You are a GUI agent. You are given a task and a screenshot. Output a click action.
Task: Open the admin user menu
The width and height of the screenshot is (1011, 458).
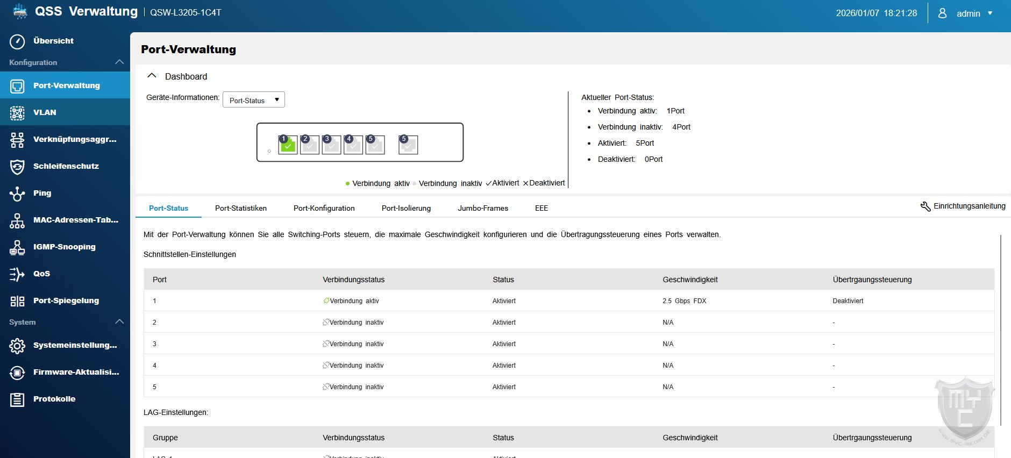pos(967,13)
